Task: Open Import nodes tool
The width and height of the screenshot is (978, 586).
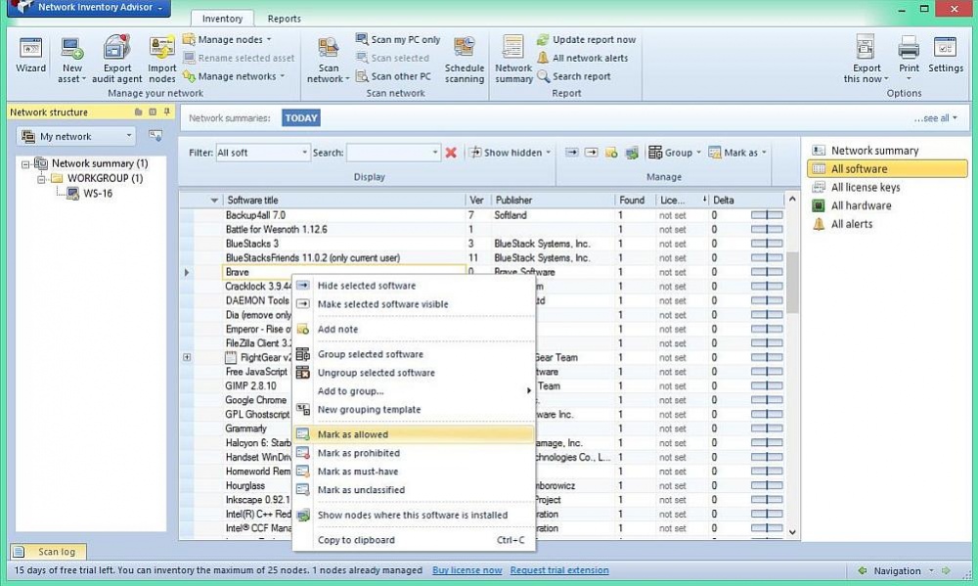Action: [162, 53]
